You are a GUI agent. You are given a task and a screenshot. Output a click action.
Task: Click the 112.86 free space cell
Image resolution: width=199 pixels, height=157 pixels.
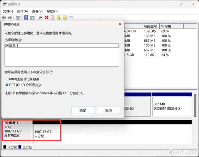151,55
